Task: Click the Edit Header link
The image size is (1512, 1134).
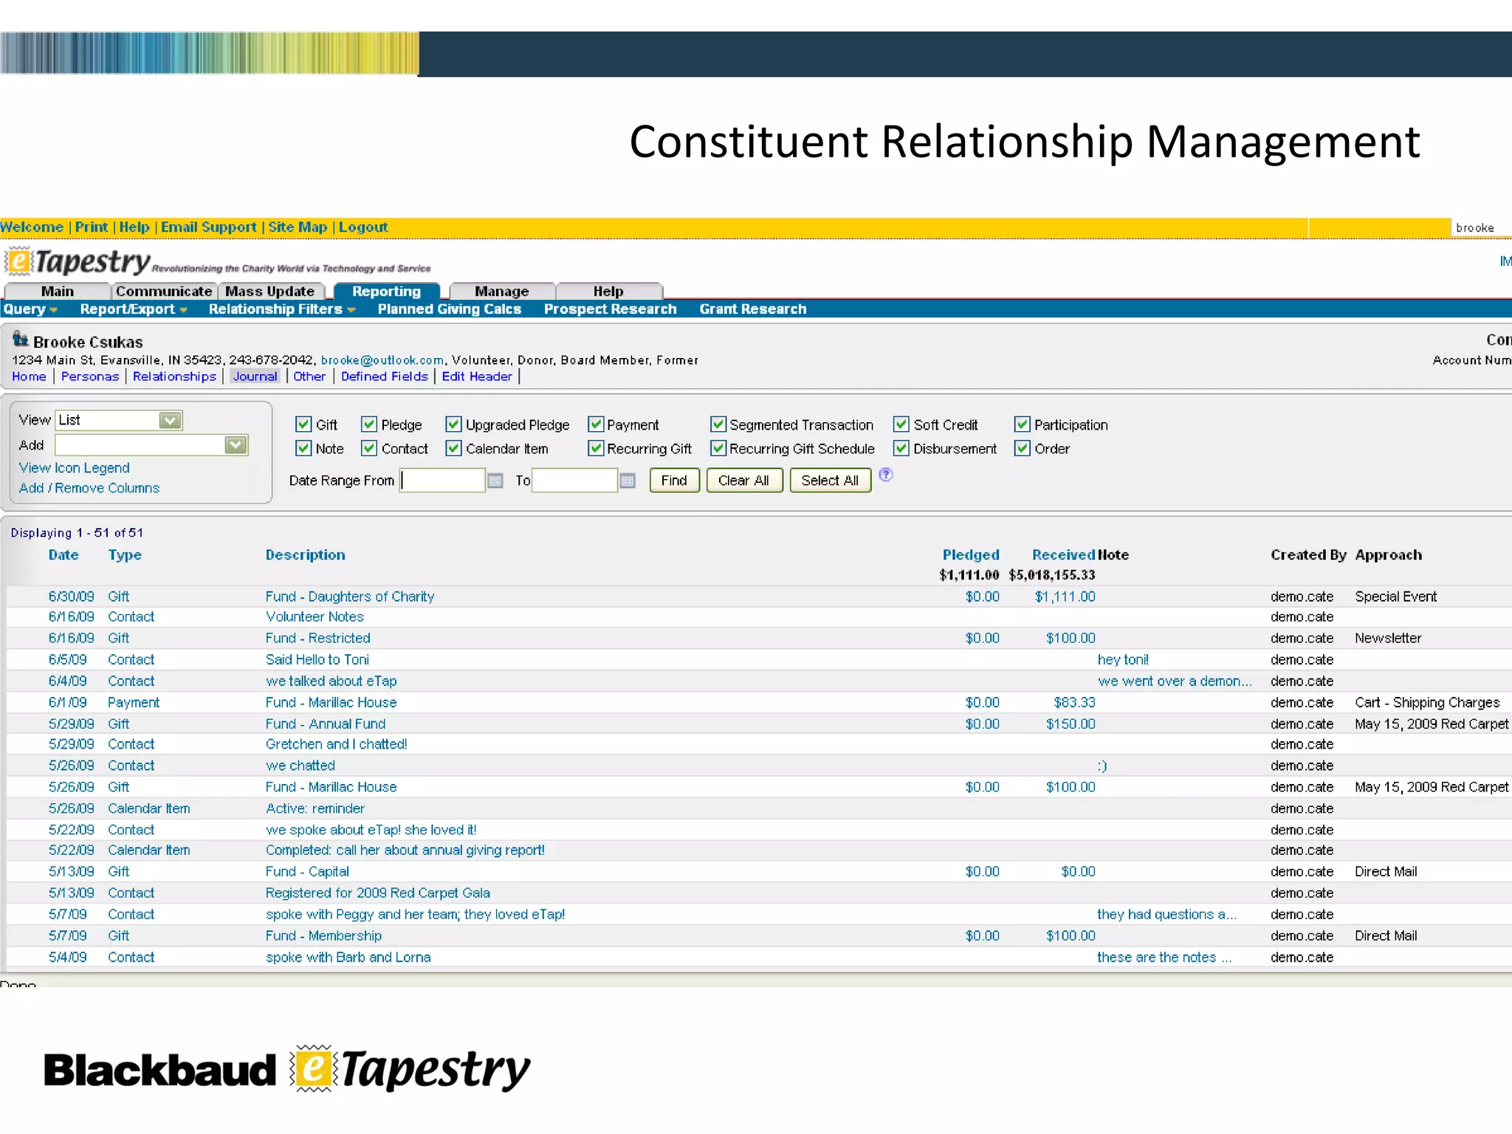Action: point(477,377)
